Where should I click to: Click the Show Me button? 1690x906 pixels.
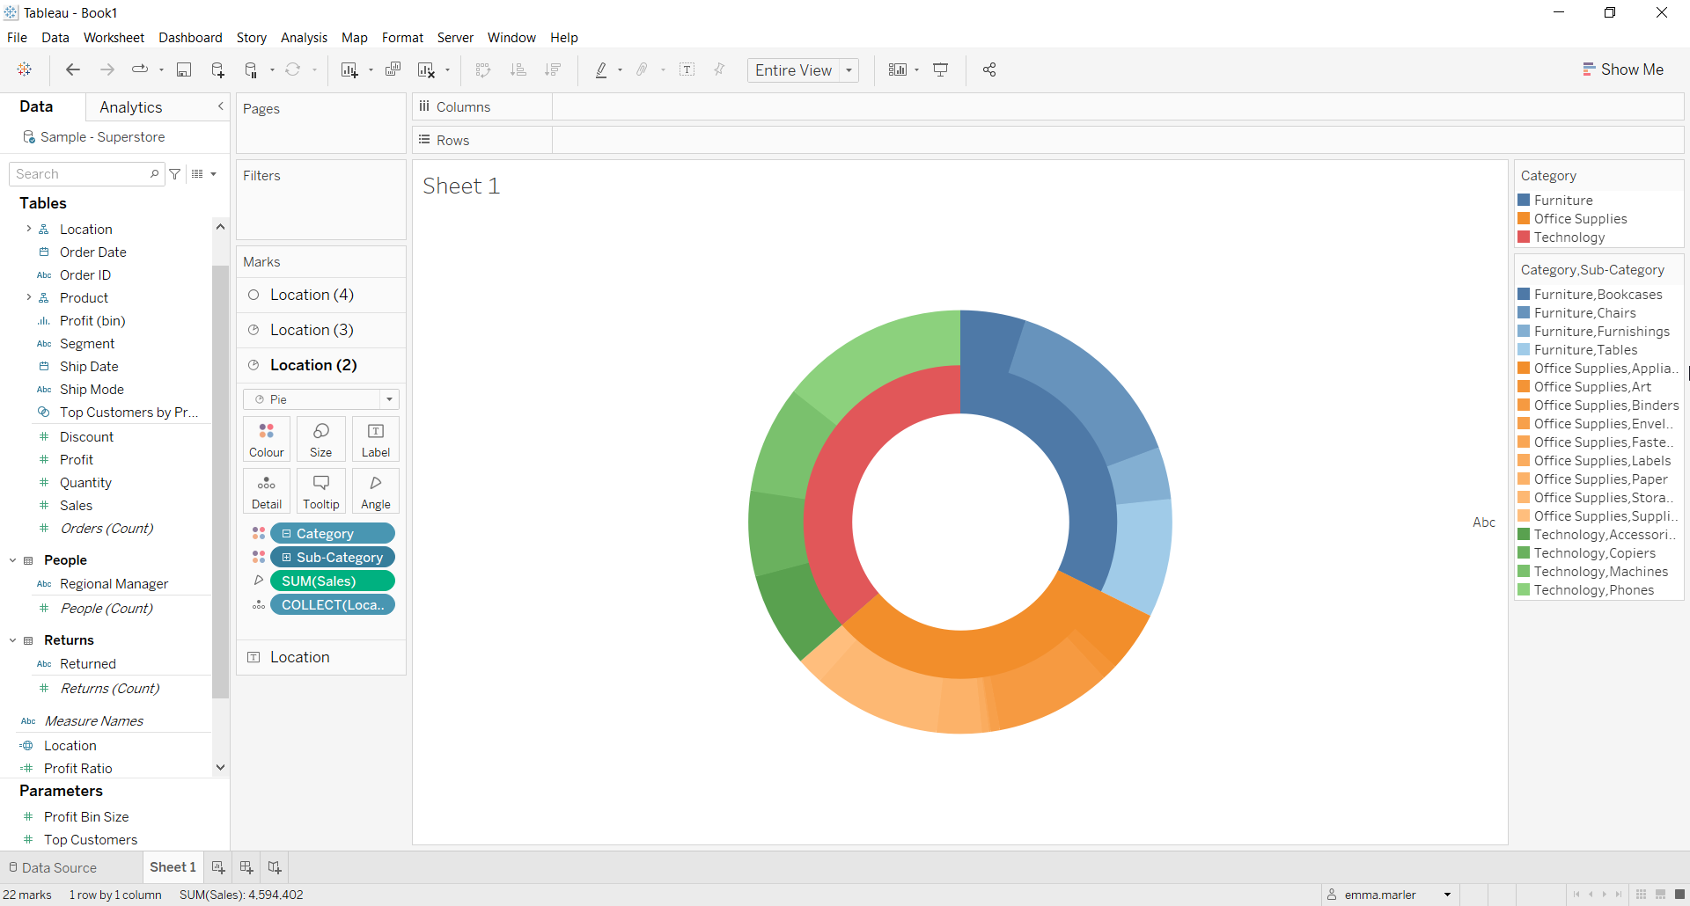click(1623, 69)
